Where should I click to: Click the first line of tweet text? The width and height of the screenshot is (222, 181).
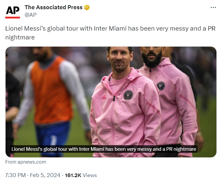(x=106, y=28)
